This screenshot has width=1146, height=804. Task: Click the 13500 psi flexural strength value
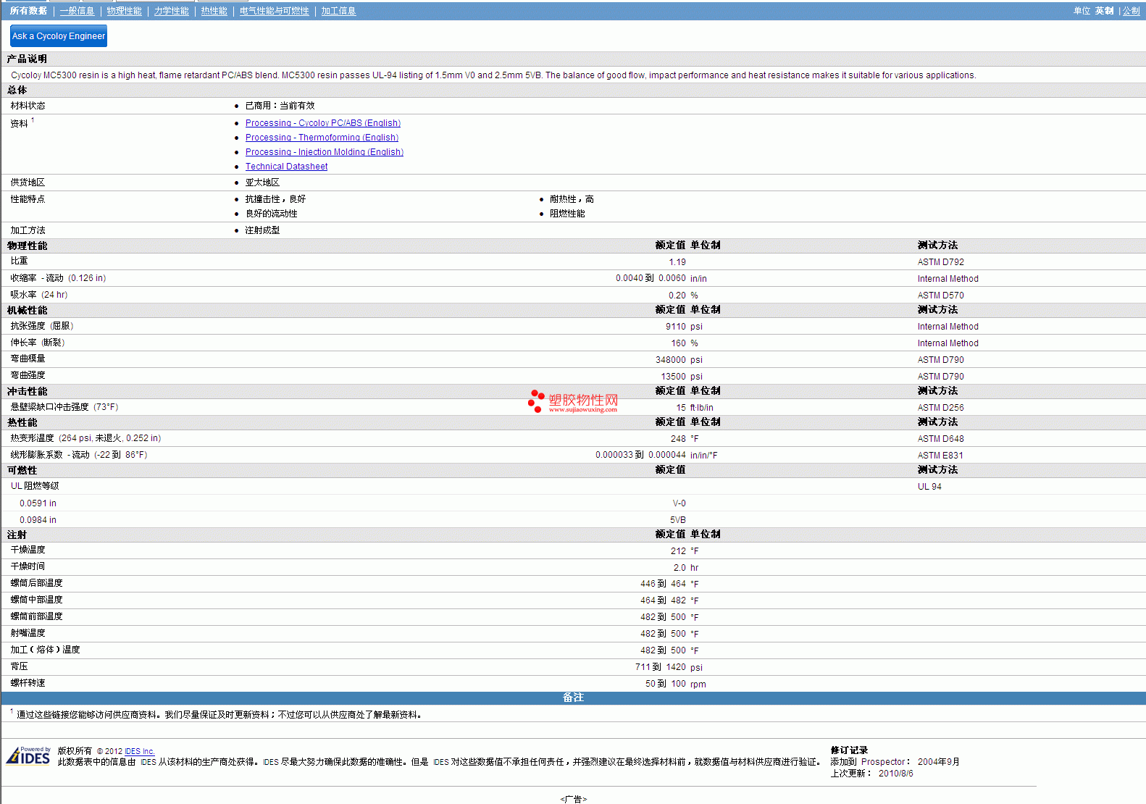[x=682, y=377]
